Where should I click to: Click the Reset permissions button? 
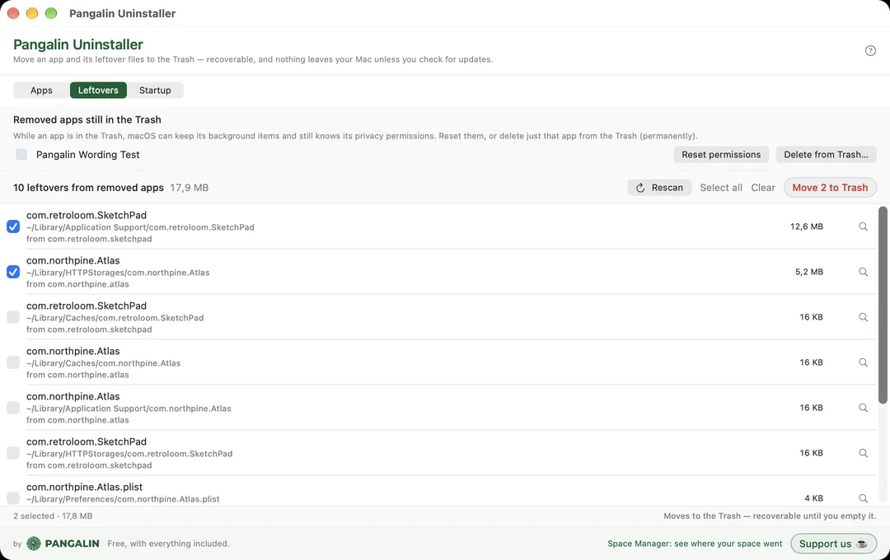[x=721, y=154]
